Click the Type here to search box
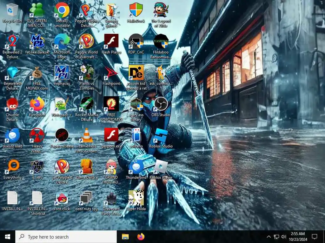The width and height of the screenshot is (325, 243). tap(66, 237)
